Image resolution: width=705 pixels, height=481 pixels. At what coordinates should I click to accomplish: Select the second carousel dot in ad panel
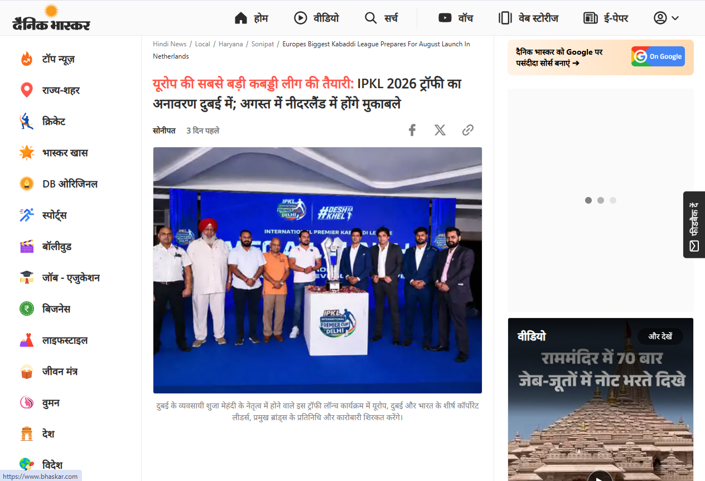[601, 200]
